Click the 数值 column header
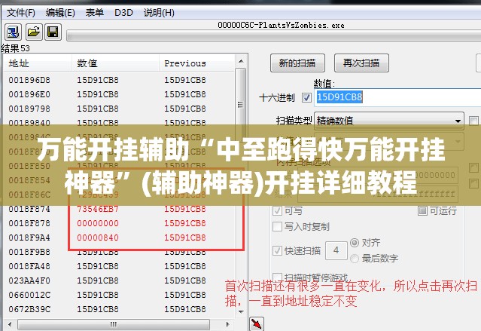This screenshot has height=331, width=481. (x=115, y=63)
